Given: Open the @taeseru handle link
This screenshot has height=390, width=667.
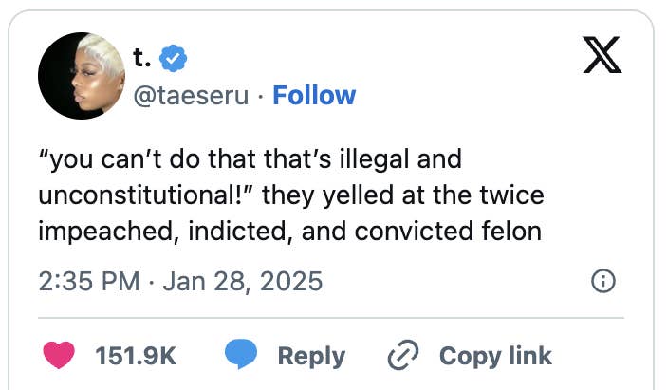Looking at the screenshot, I should click(193, 95).
